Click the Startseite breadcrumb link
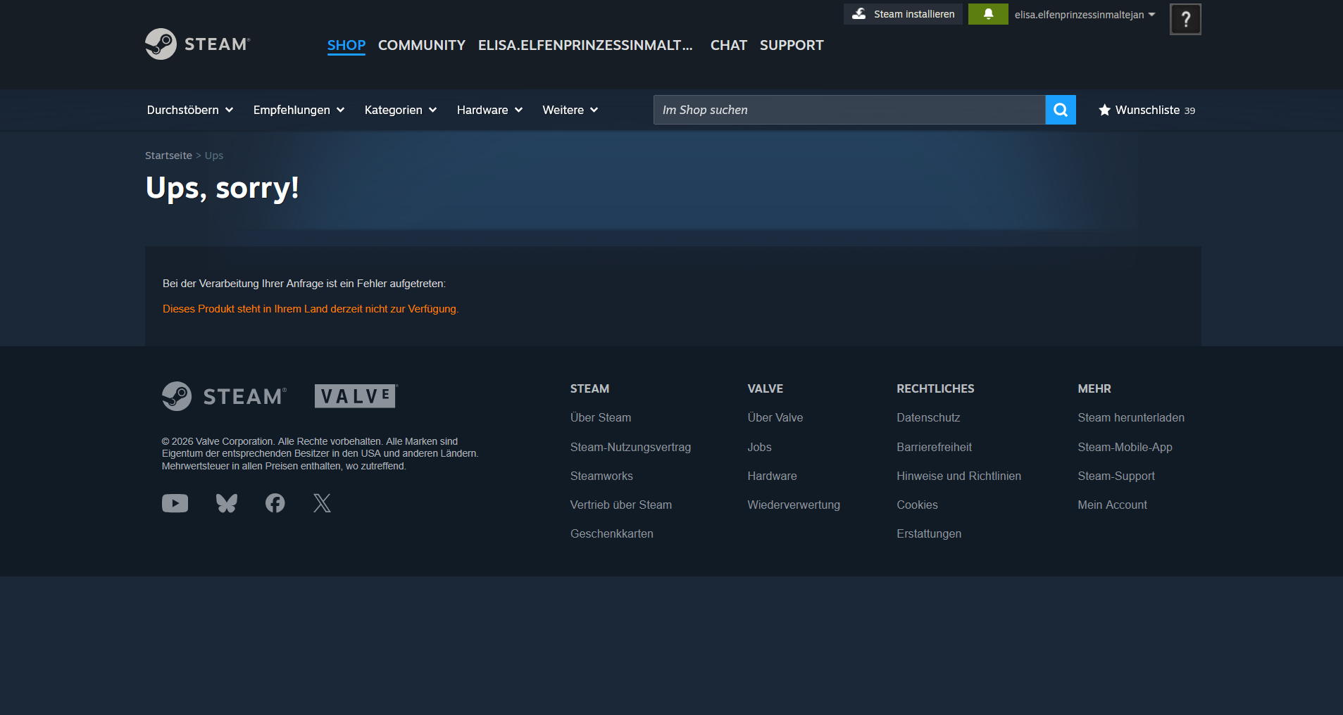 tap(168, 156)
